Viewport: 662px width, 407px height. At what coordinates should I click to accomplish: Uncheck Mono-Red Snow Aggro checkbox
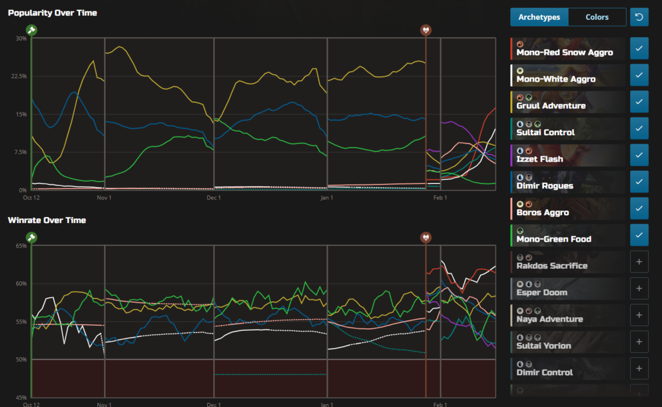point(639,49)
